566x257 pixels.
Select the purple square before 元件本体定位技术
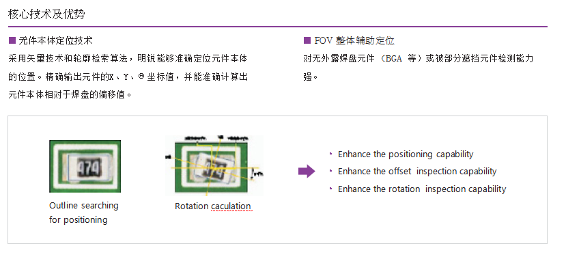click(x=12, y=40)
